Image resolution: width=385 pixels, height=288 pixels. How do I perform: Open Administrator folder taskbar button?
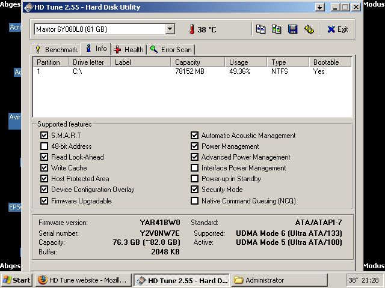280,280
